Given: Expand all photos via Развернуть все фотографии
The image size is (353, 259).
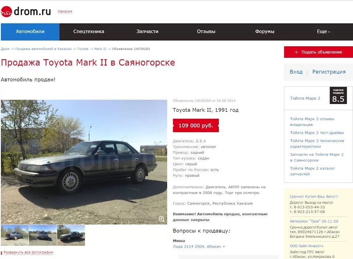Looking at the screenshot, I should [x=28, y=252].
